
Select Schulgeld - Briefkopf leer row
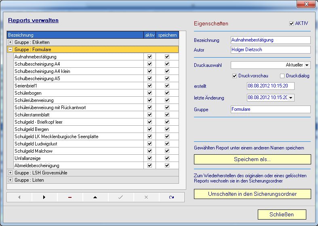78,122
